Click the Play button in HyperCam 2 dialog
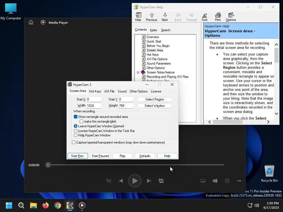283x212 pixels. tap(122, 156)
